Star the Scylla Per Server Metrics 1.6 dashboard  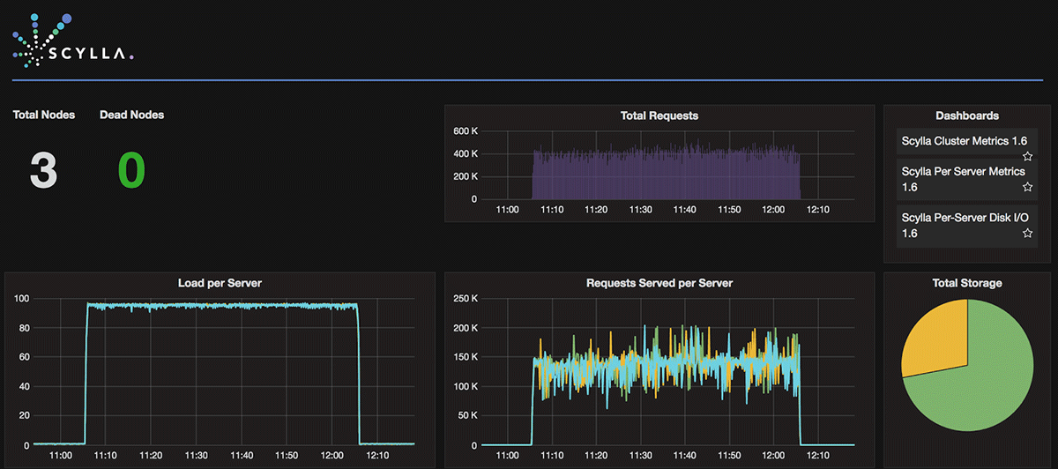(1027, 187)
